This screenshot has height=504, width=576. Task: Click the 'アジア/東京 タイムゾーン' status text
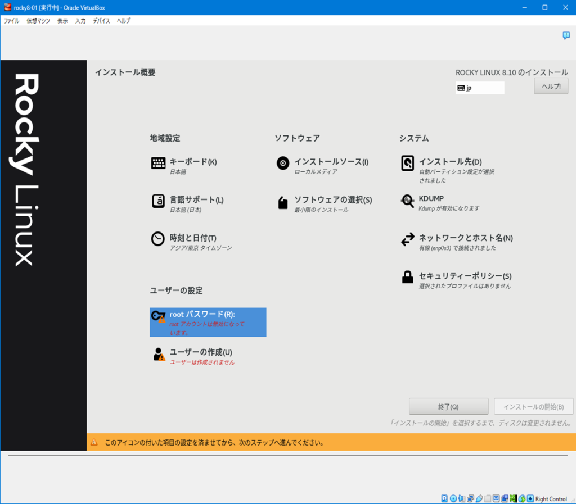201,248
